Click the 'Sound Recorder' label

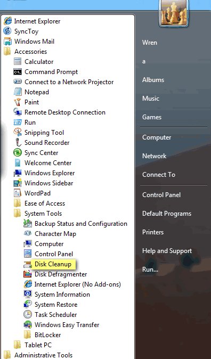tap(47, 142)
